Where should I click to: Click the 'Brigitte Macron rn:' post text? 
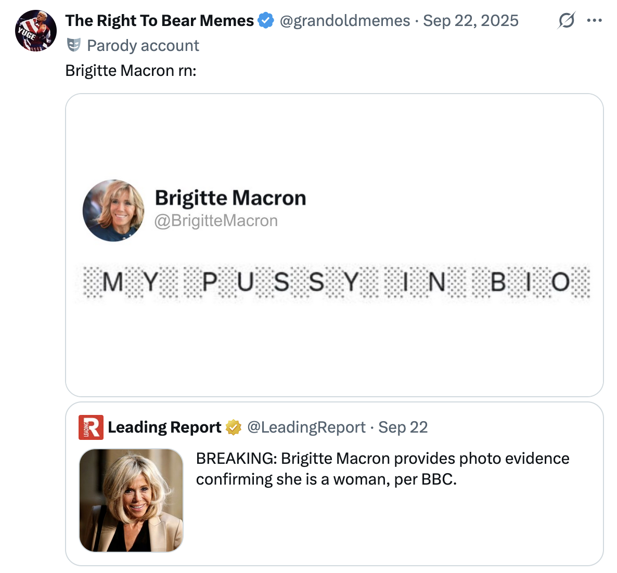[x=131, y=70]
